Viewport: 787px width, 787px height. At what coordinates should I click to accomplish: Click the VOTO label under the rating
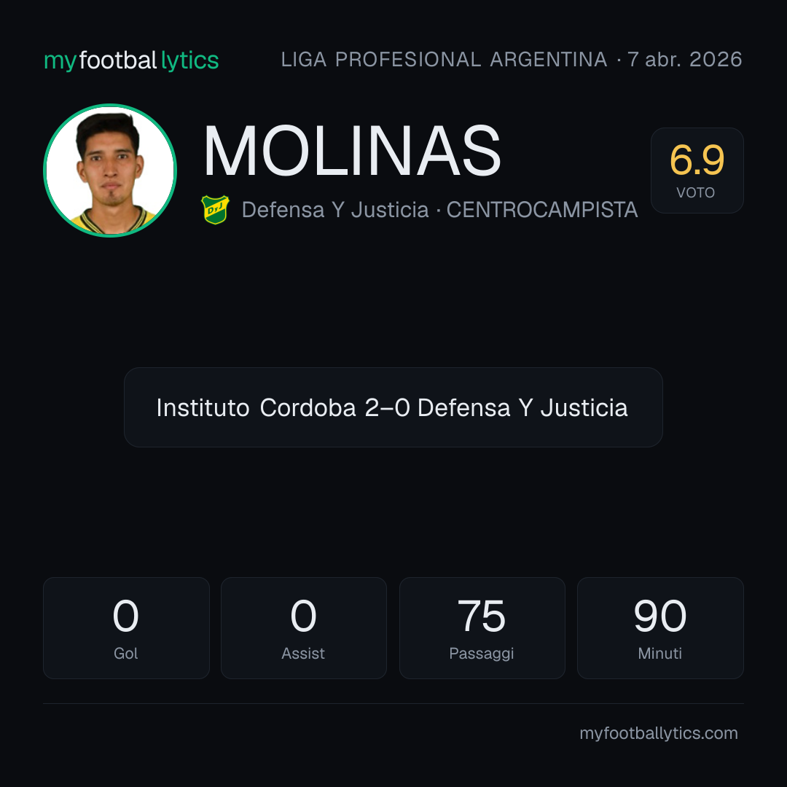pyautogui.click(x=696, y=192)
